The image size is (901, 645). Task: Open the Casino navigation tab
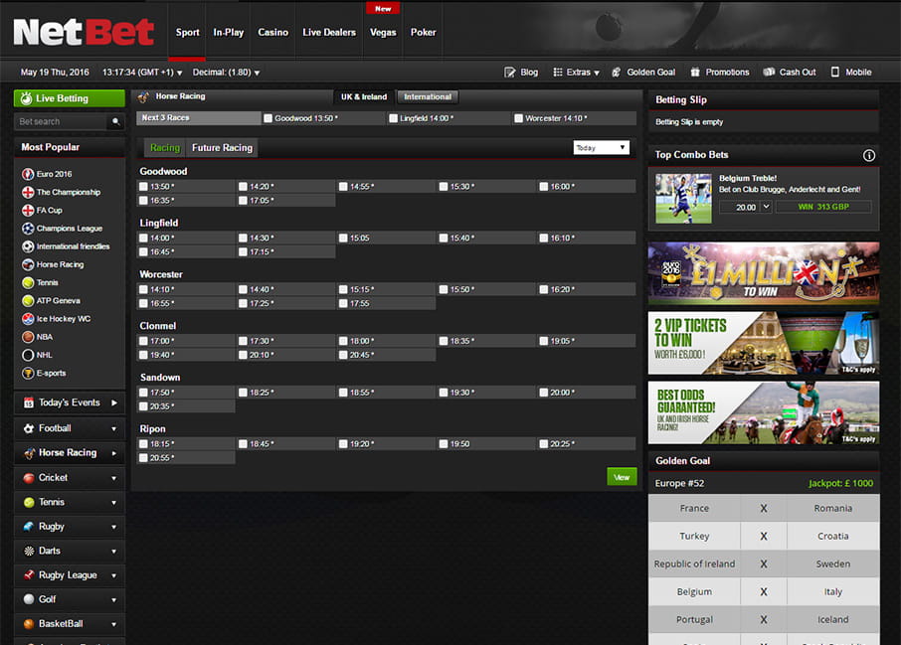pos(272,32)
